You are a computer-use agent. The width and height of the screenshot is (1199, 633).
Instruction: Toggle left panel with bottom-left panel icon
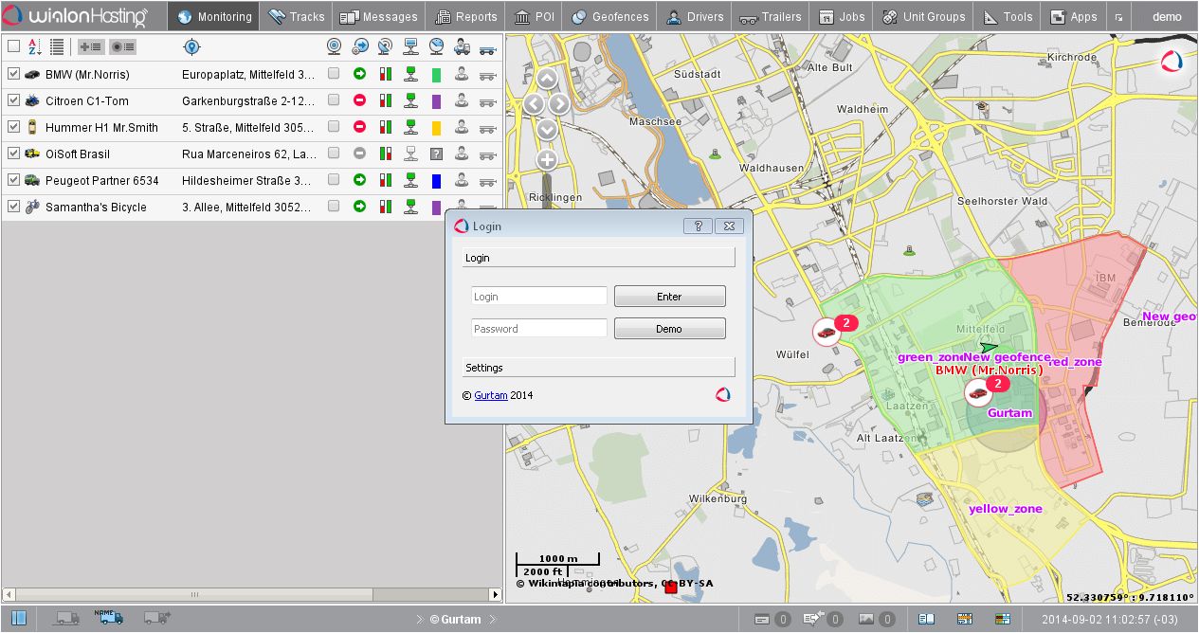coord(18,619)
